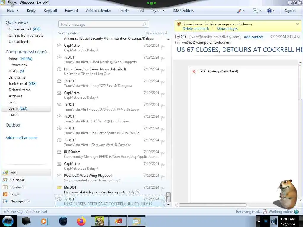Flag the TxDOT Joe Battle South message
Viewport: 303px width, 227px height.
pos(162,129)
